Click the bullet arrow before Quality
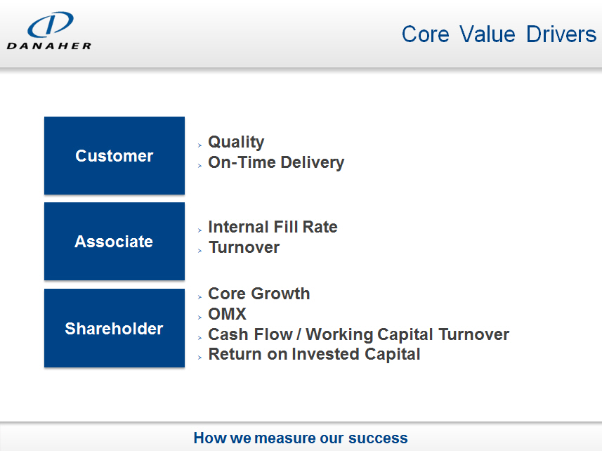Viewport: 602px width, 451px height. pos(200,145)
